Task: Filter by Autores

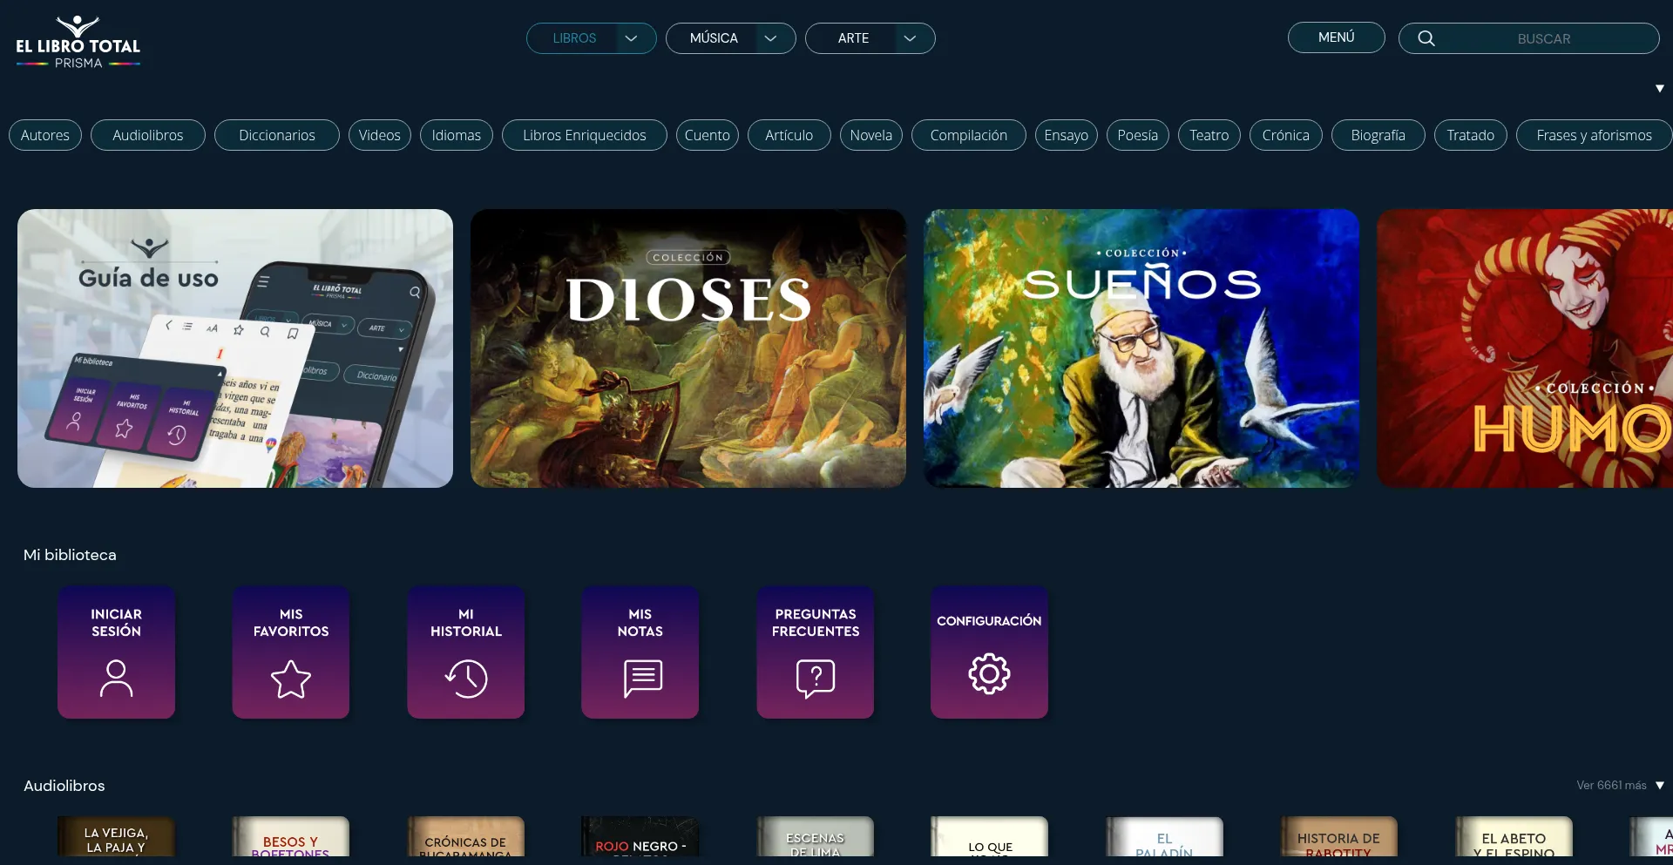Action: (45, 135)
